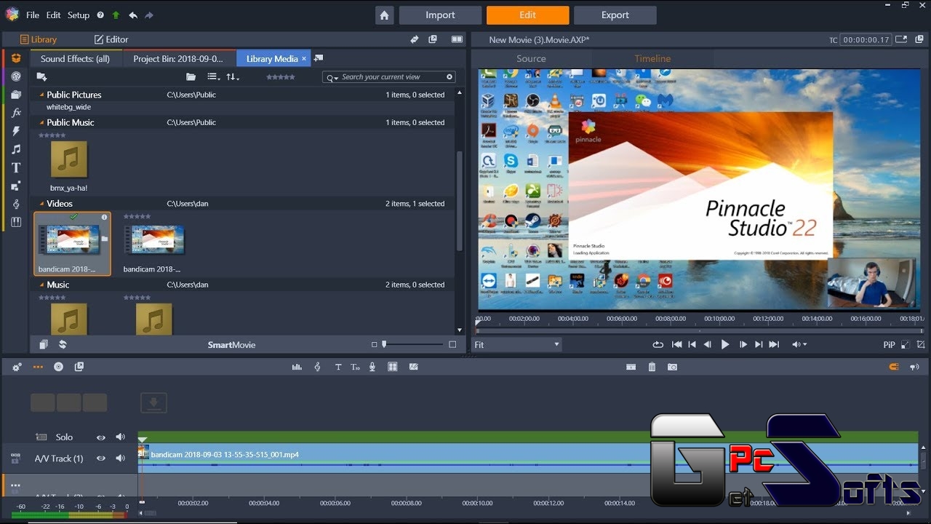Switch preview to the Source tab

coord(531,59)
